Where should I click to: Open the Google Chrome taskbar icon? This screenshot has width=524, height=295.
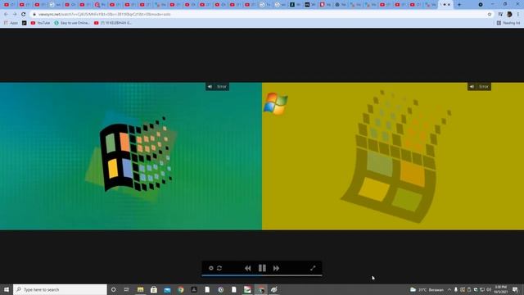coord(181,289)
